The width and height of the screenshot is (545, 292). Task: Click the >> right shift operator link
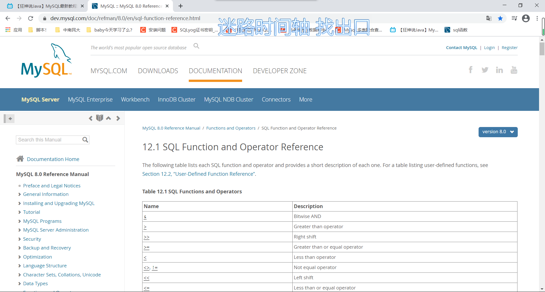(x=146, y=237)
